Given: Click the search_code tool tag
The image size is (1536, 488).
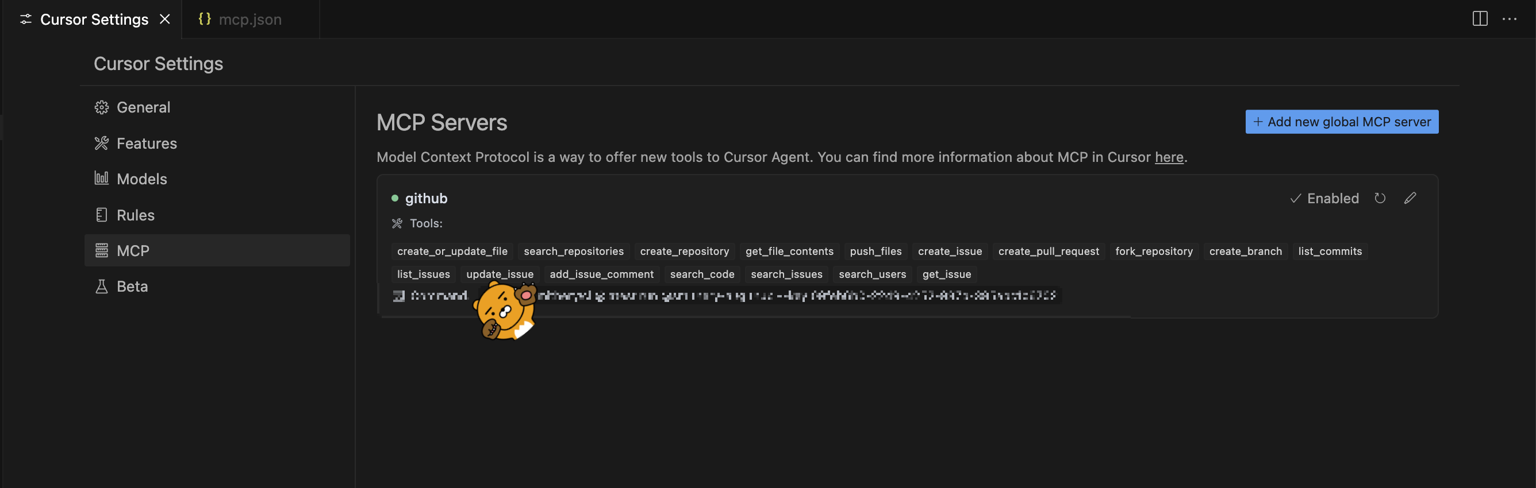Looking at the screenshot, I should click(702, 274).
